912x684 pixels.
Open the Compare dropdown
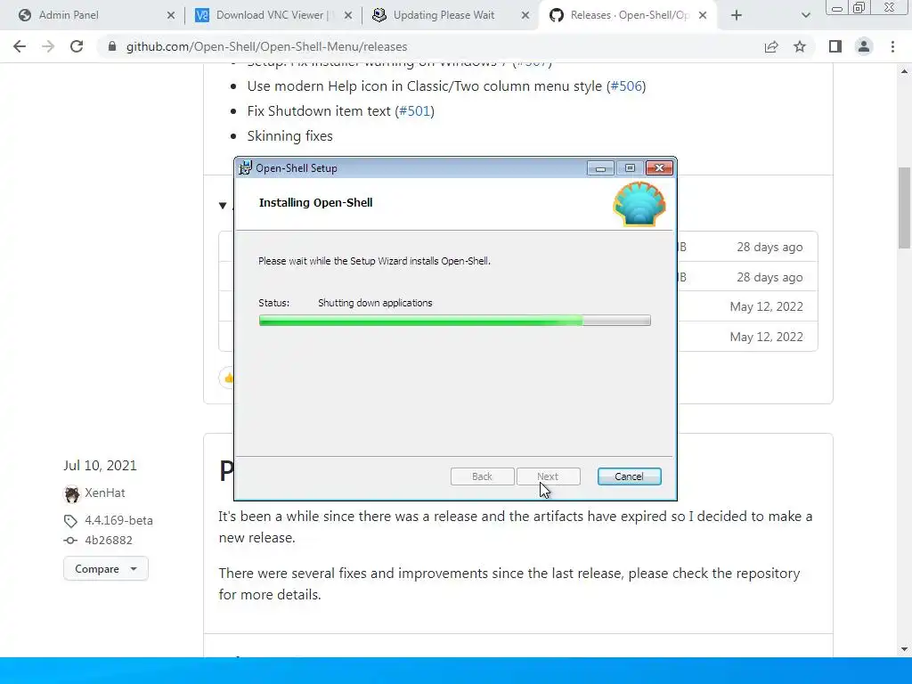(106, 569)
